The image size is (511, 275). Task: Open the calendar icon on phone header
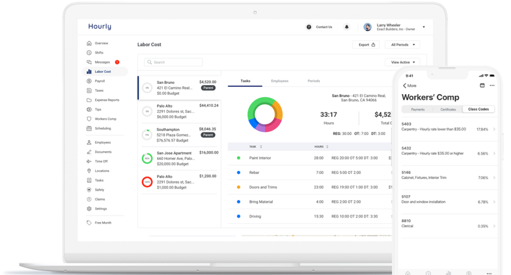[x=482, y=86]
